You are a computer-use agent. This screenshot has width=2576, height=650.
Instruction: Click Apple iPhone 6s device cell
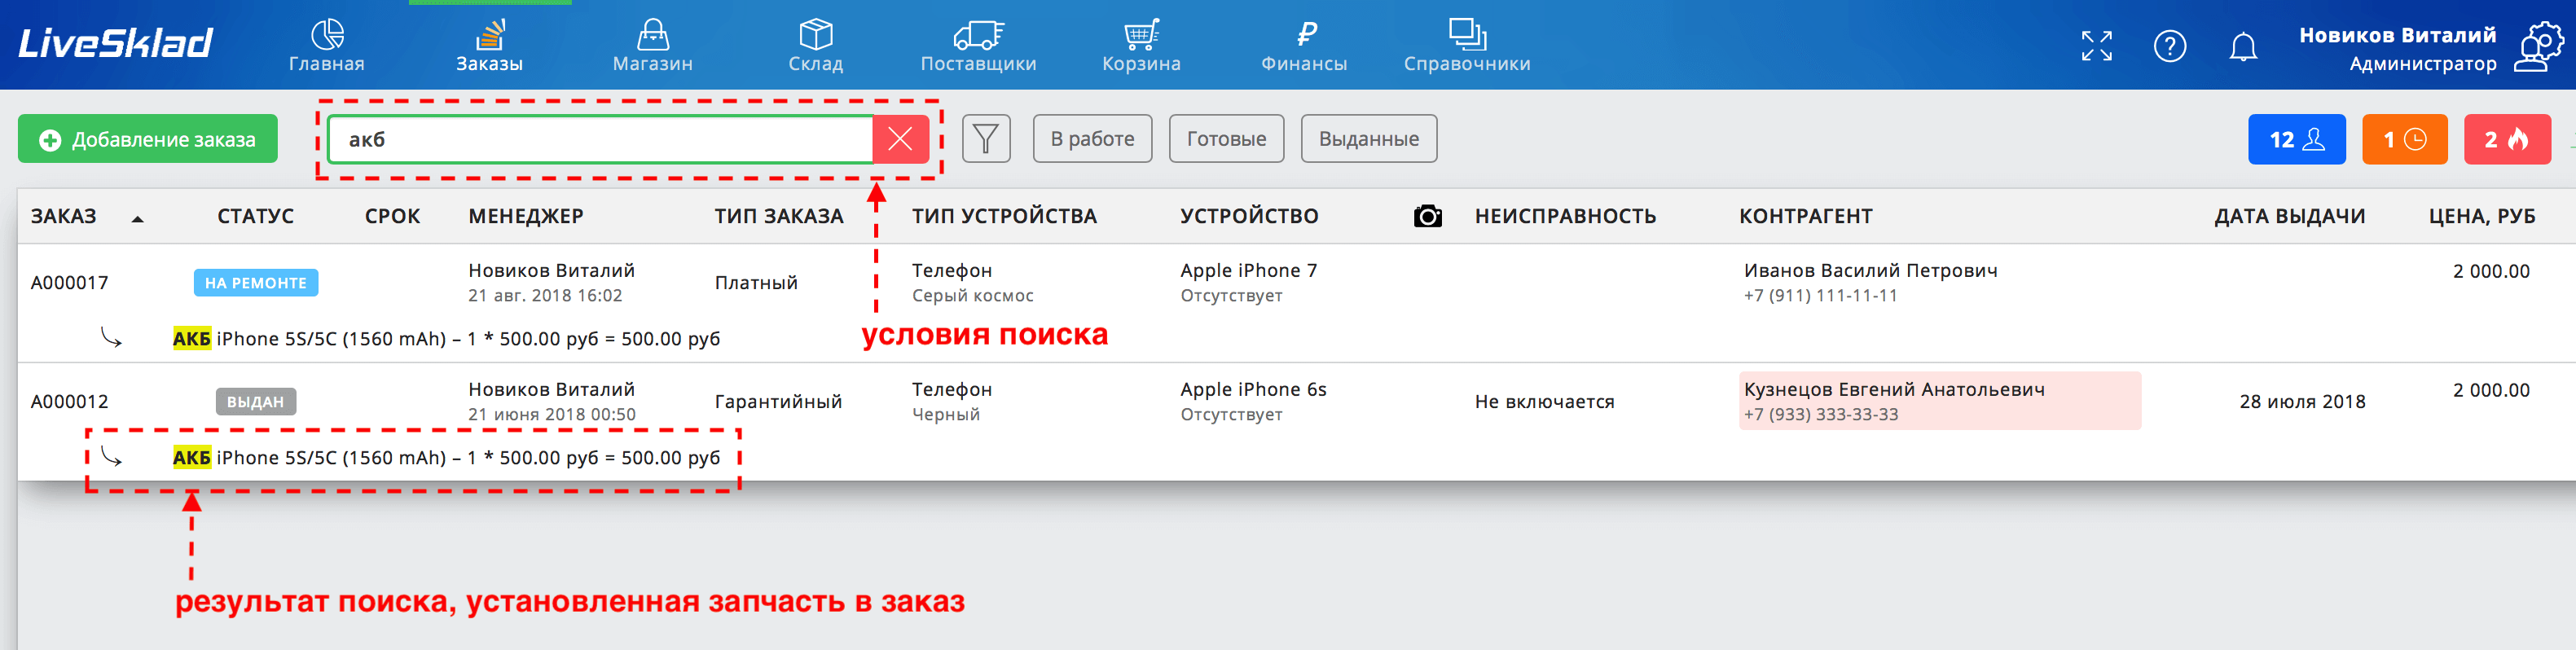1254,390
